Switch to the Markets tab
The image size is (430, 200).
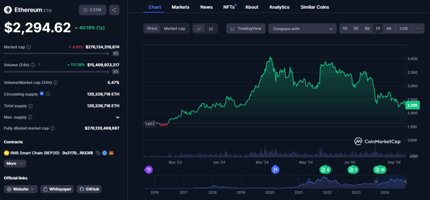[181, 7]
